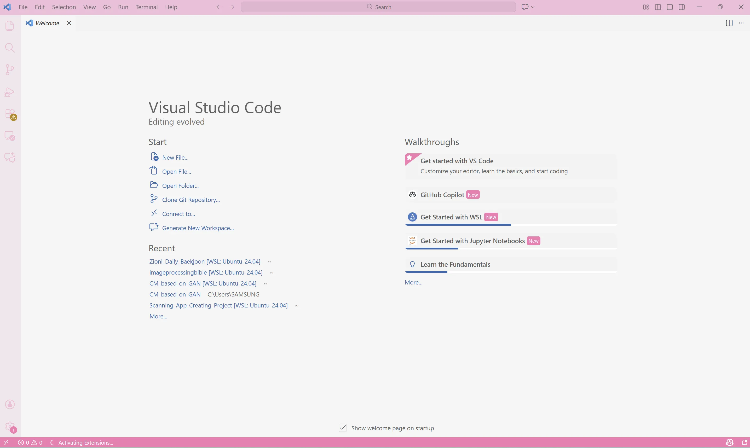
Task: Open the Remote Explorer view
Action: [x=10, y=136]
